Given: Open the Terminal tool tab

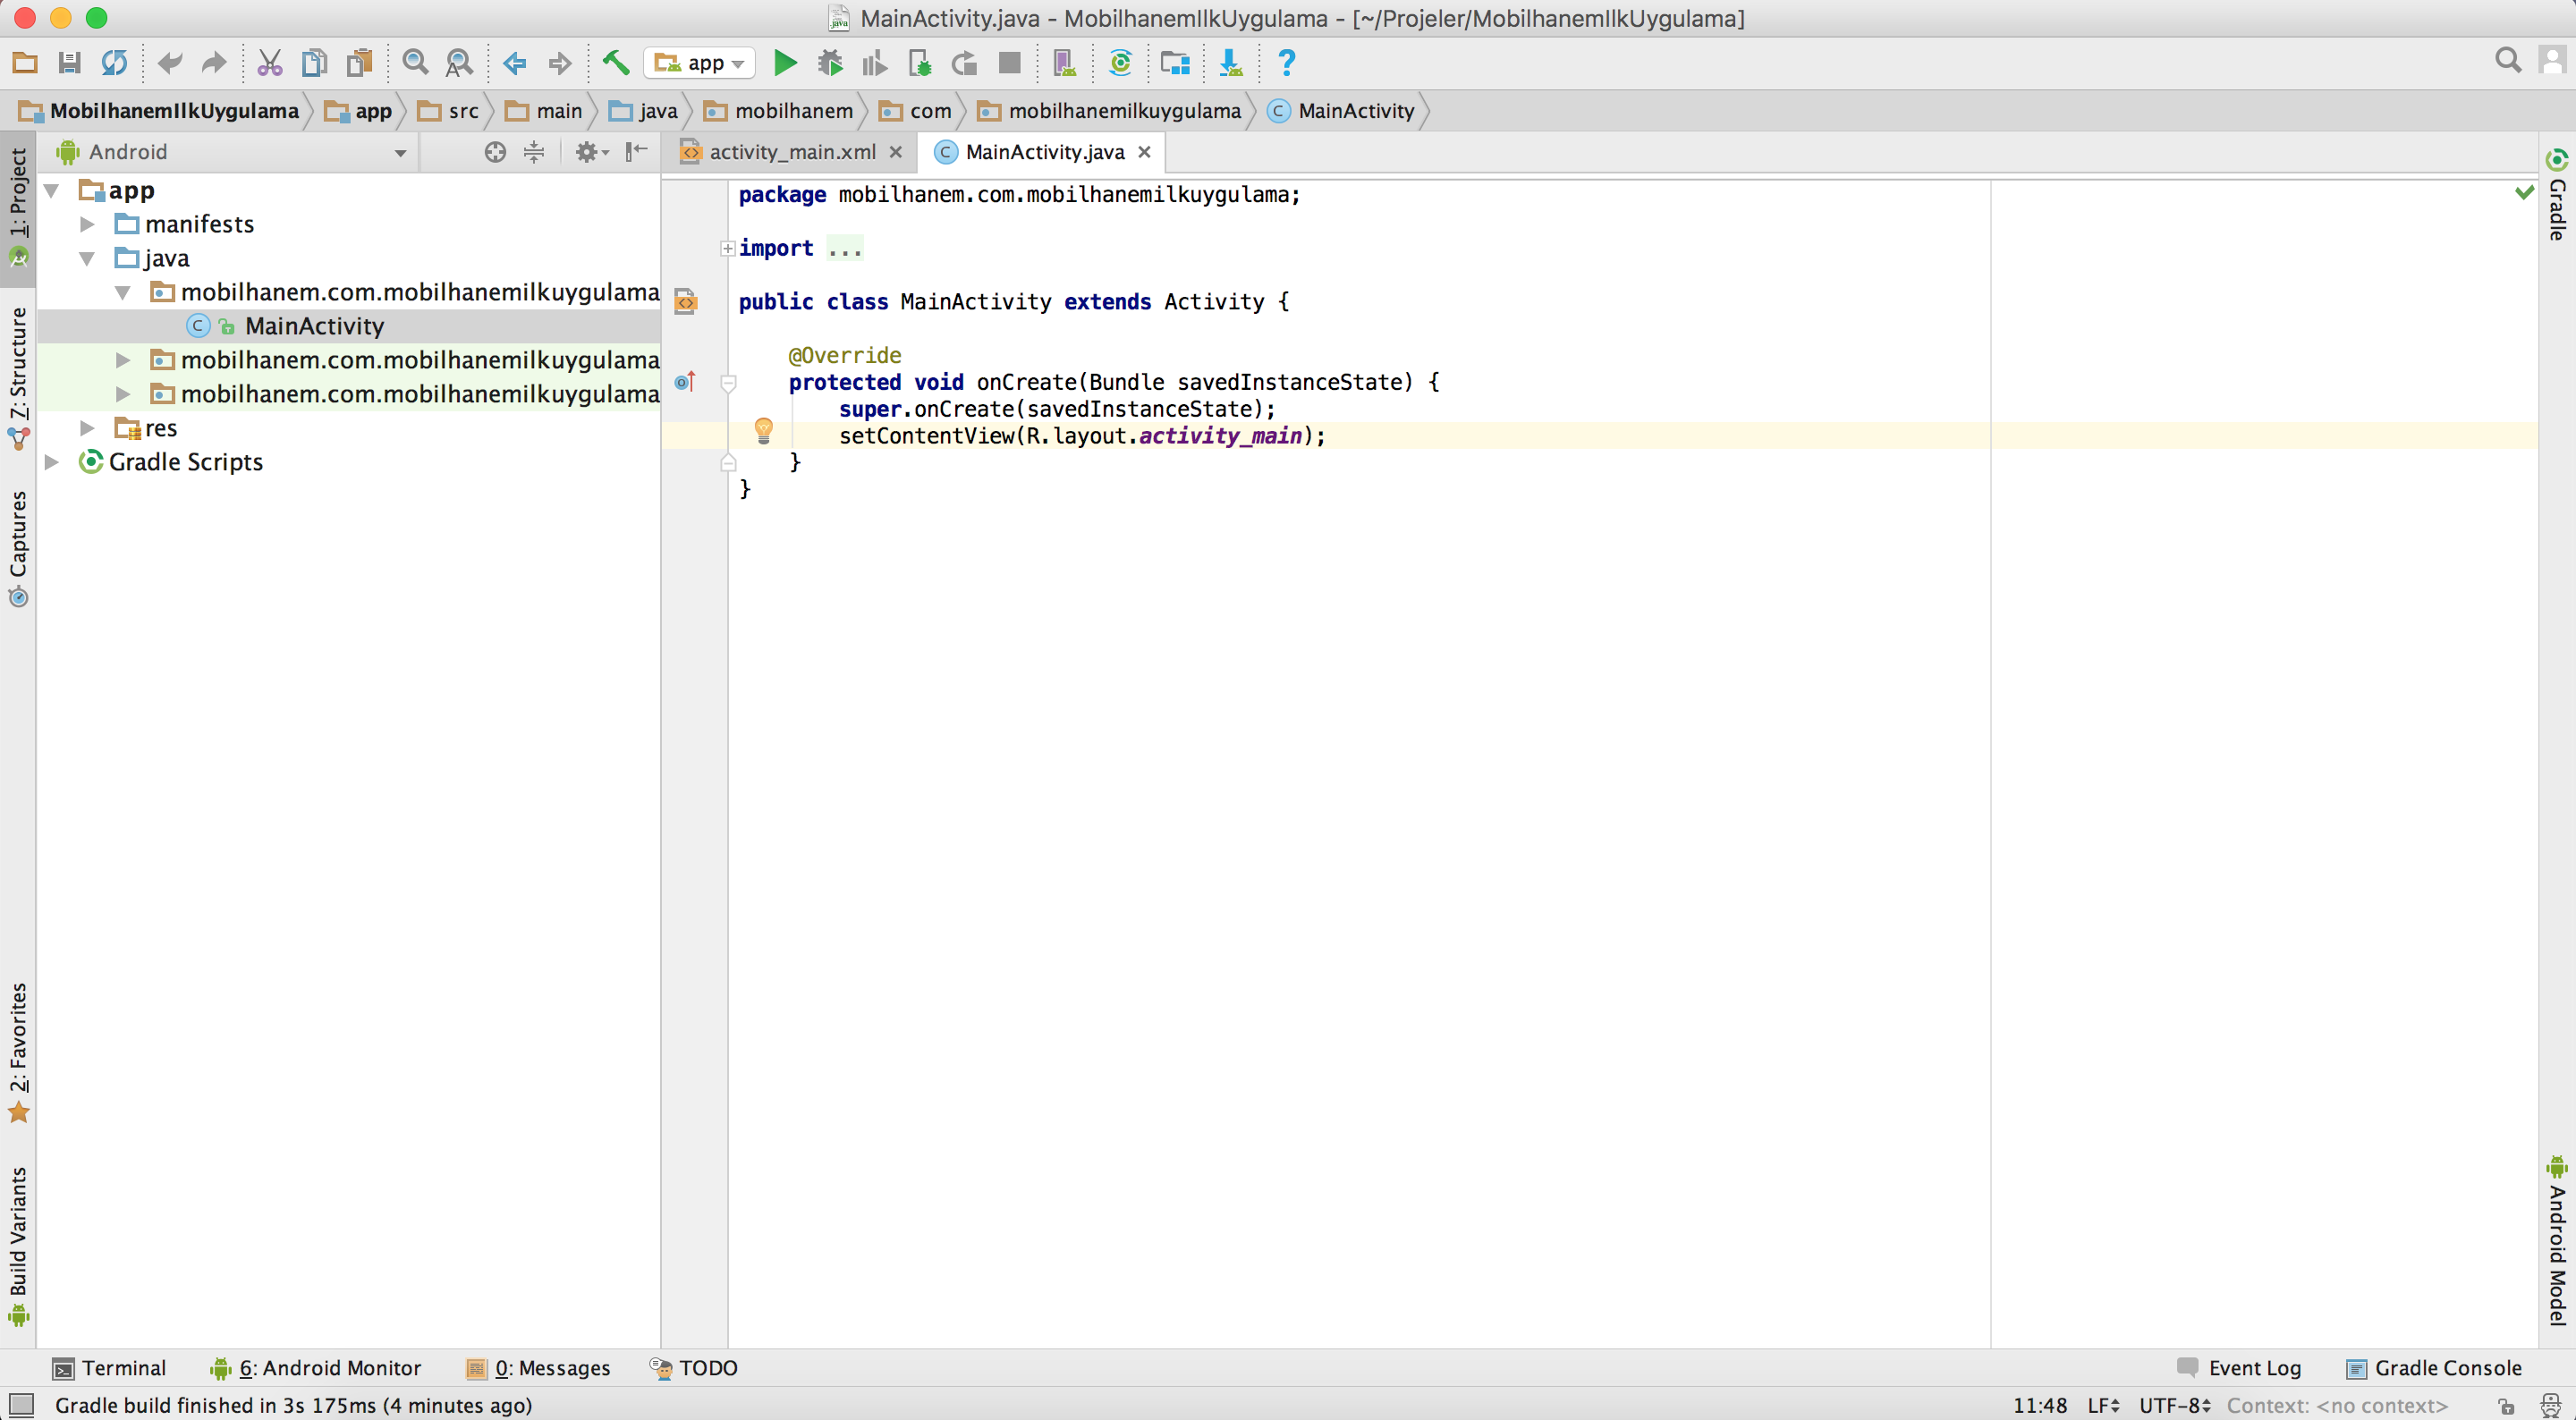Looking at the screenshot, I should [109, 1368].
